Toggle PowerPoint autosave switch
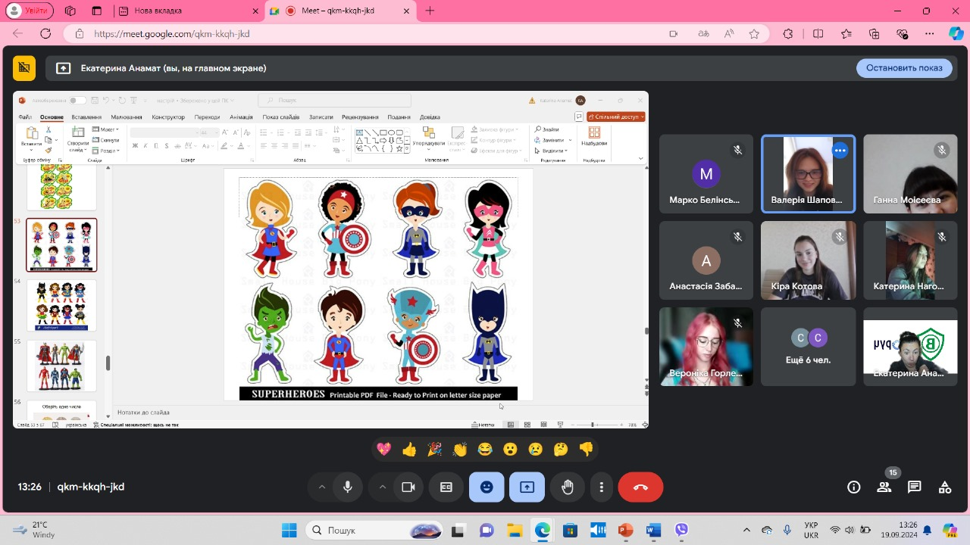 coord(77,100)
